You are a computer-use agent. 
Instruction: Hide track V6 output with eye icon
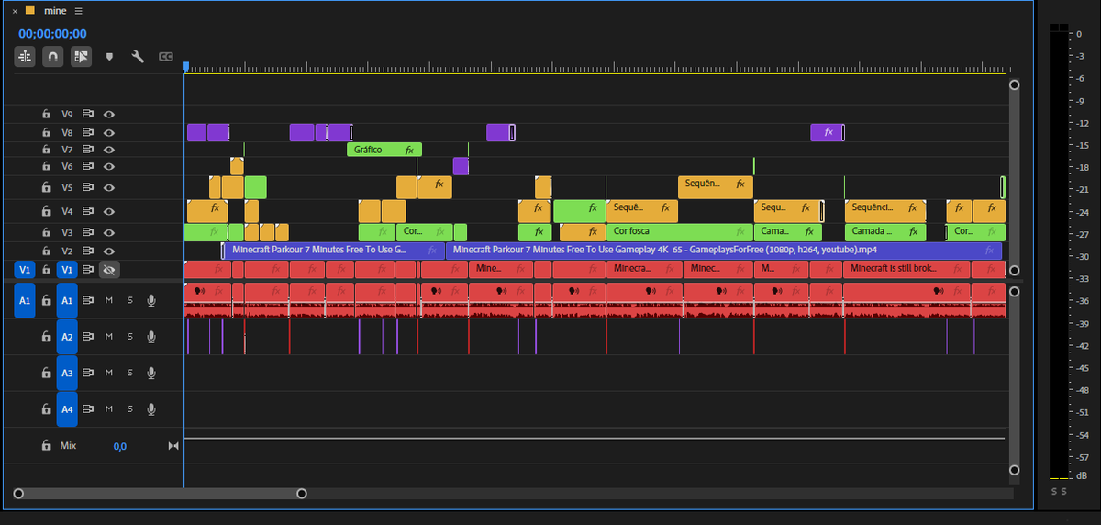click(109, 166)
